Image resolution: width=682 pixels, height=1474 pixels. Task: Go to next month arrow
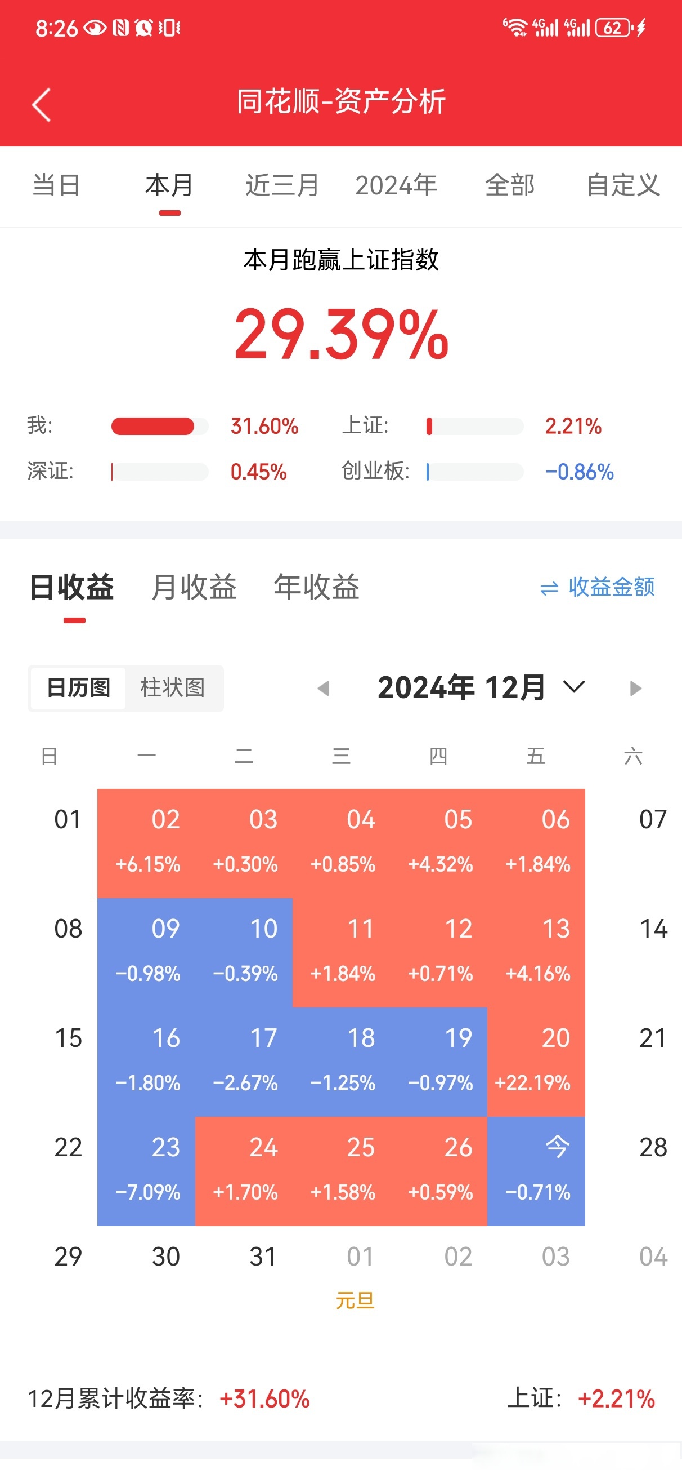635,688
